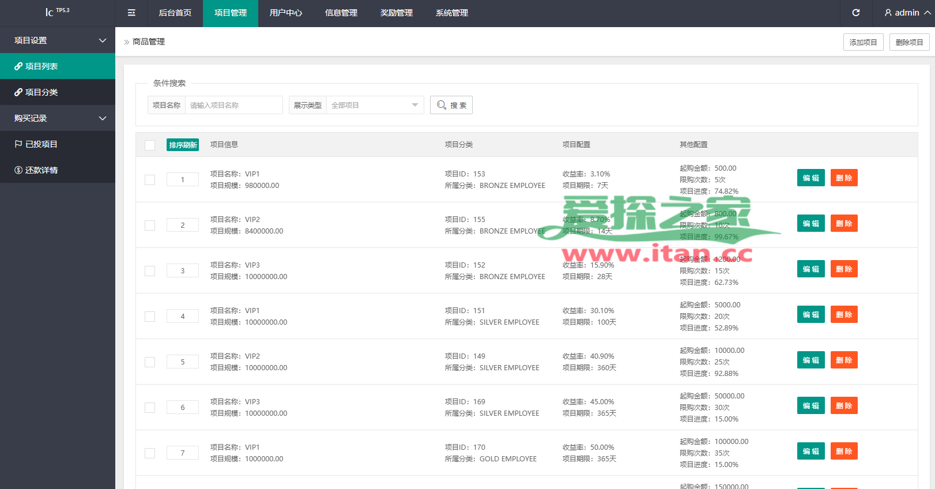Open 奖励管理 top menu
Screen dimensions: 935x489
click(397, 13)
